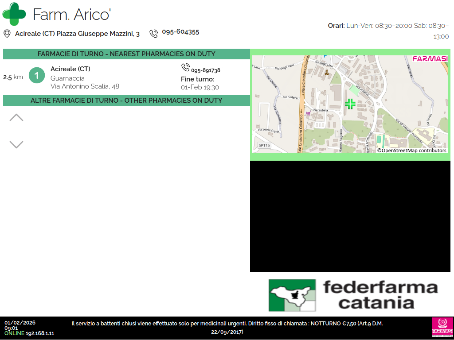This screenshot has height=340, width=454.
Task: Open the OpenStreetMap contributors link
Action: click(411, 151)
